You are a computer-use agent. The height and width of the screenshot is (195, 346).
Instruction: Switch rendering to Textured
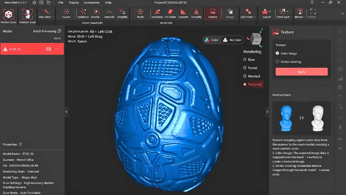pos(252,84)
